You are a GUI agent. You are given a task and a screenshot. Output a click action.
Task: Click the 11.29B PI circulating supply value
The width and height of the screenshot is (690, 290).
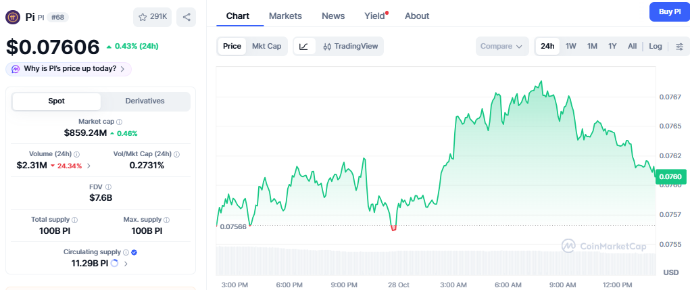(90, 264)
